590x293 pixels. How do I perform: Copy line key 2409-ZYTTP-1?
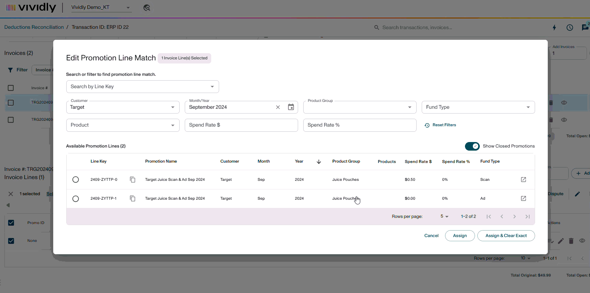(x=133, y=198)
